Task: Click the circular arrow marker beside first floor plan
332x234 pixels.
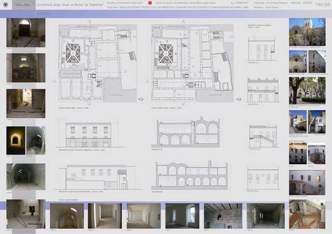Action: (x=239, y=99)
